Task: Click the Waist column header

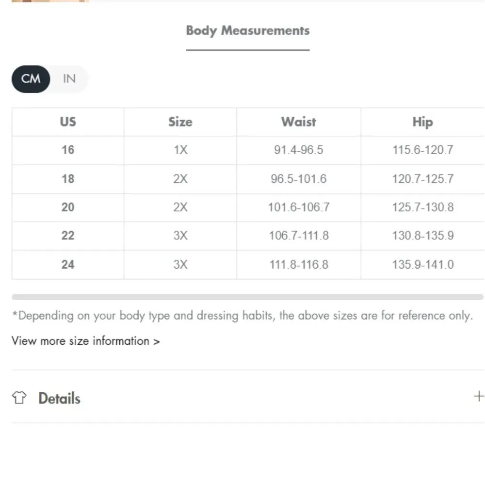Action: (x=298, y=122)
